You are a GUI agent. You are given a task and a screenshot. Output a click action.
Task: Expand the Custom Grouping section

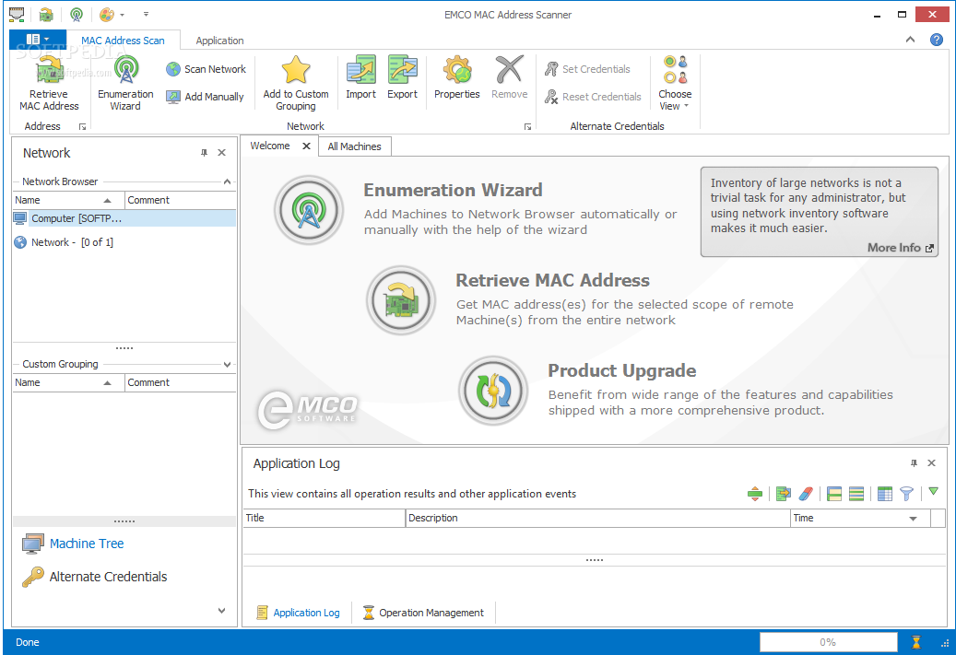click(x=227, y=365)
